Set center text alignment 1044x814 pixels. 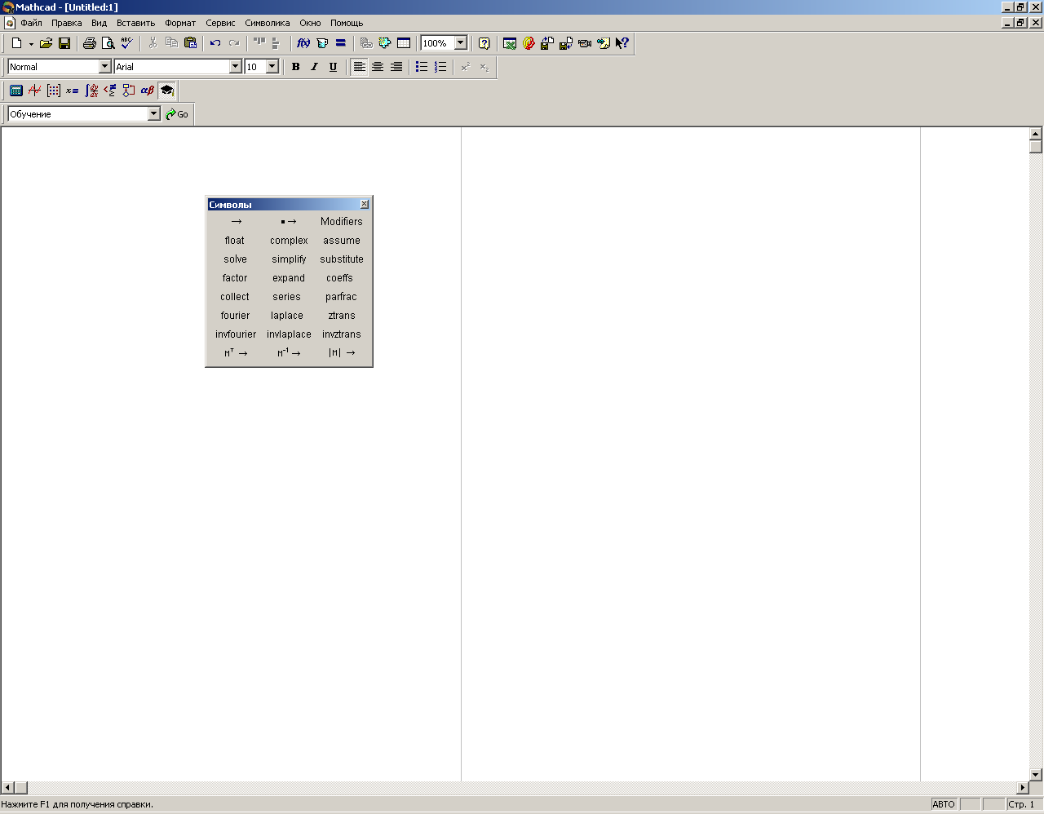coord(378,67)
